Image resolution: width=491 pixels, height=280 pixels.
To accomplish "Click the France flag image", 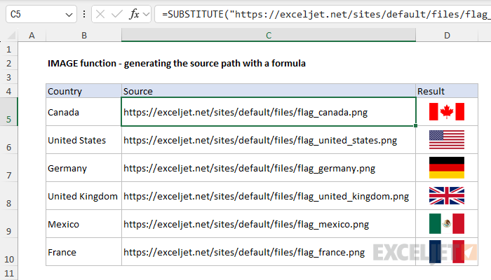I will [447, 251].
